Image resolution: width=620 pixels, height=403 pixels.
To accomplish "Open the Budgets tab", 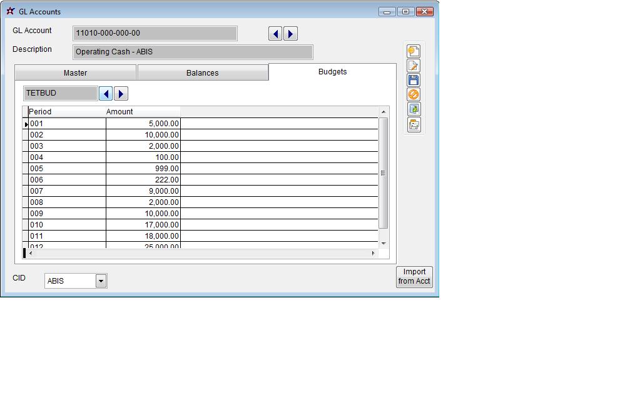I will (332, 72).
